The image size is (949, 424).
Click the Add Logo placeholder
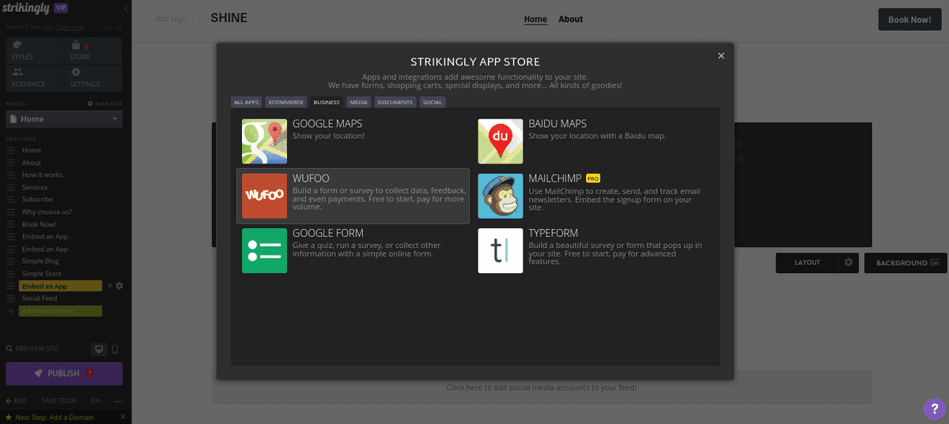pyautogui.click(x=171, y=19)
